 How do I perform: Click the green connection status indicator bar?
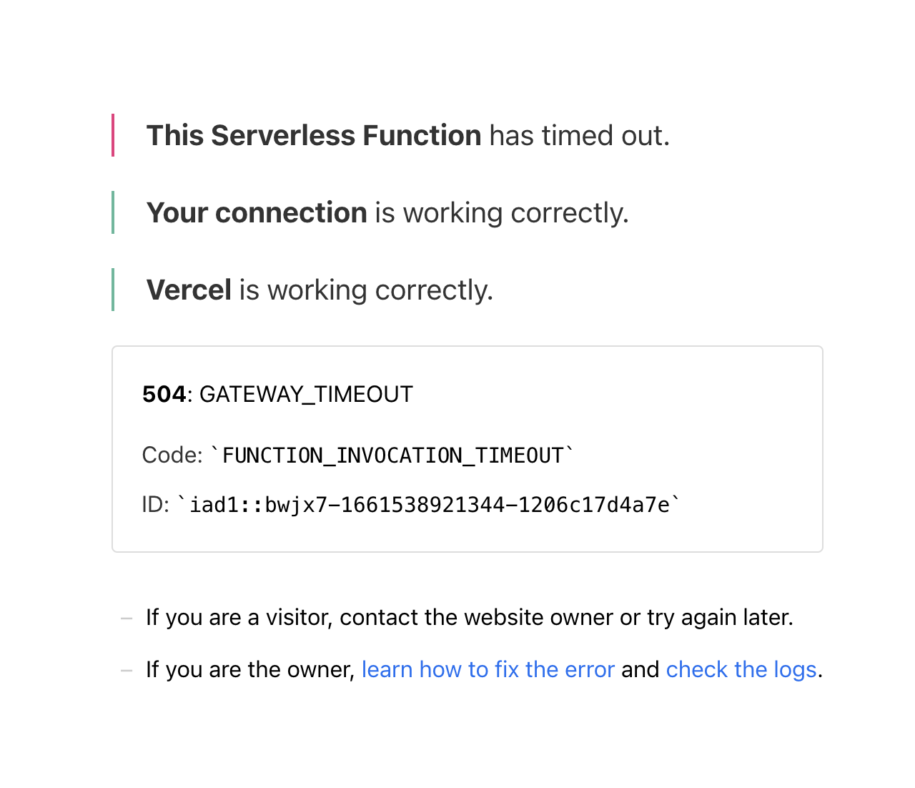click(x=114, y=212)
